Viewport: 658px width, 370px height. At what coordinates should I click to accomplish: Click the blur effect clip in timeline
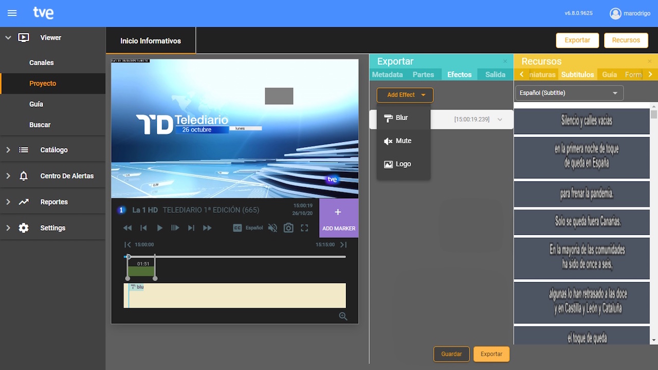137,287
